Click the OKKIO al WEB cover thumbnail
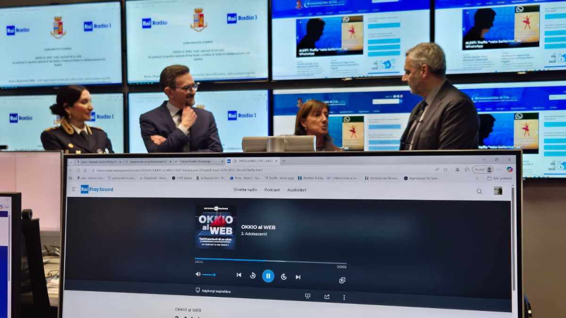The height and width of the screenshot is (318, 566). click(x=216, y=227)
